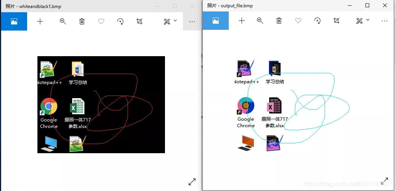
Task: Open photo collection view in whiteandblack1.bmp window
Action: (14, 21)
